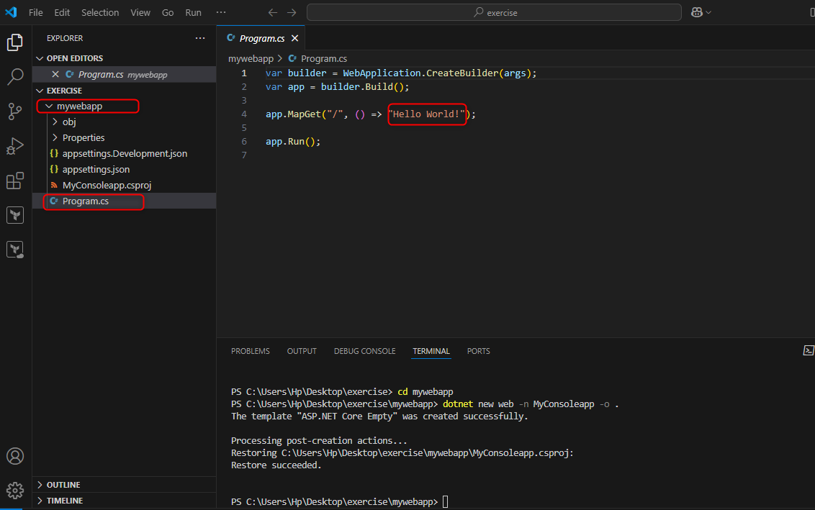Go back with the left arrow
Screen dimensions: 815x510
tap(272, 12)
